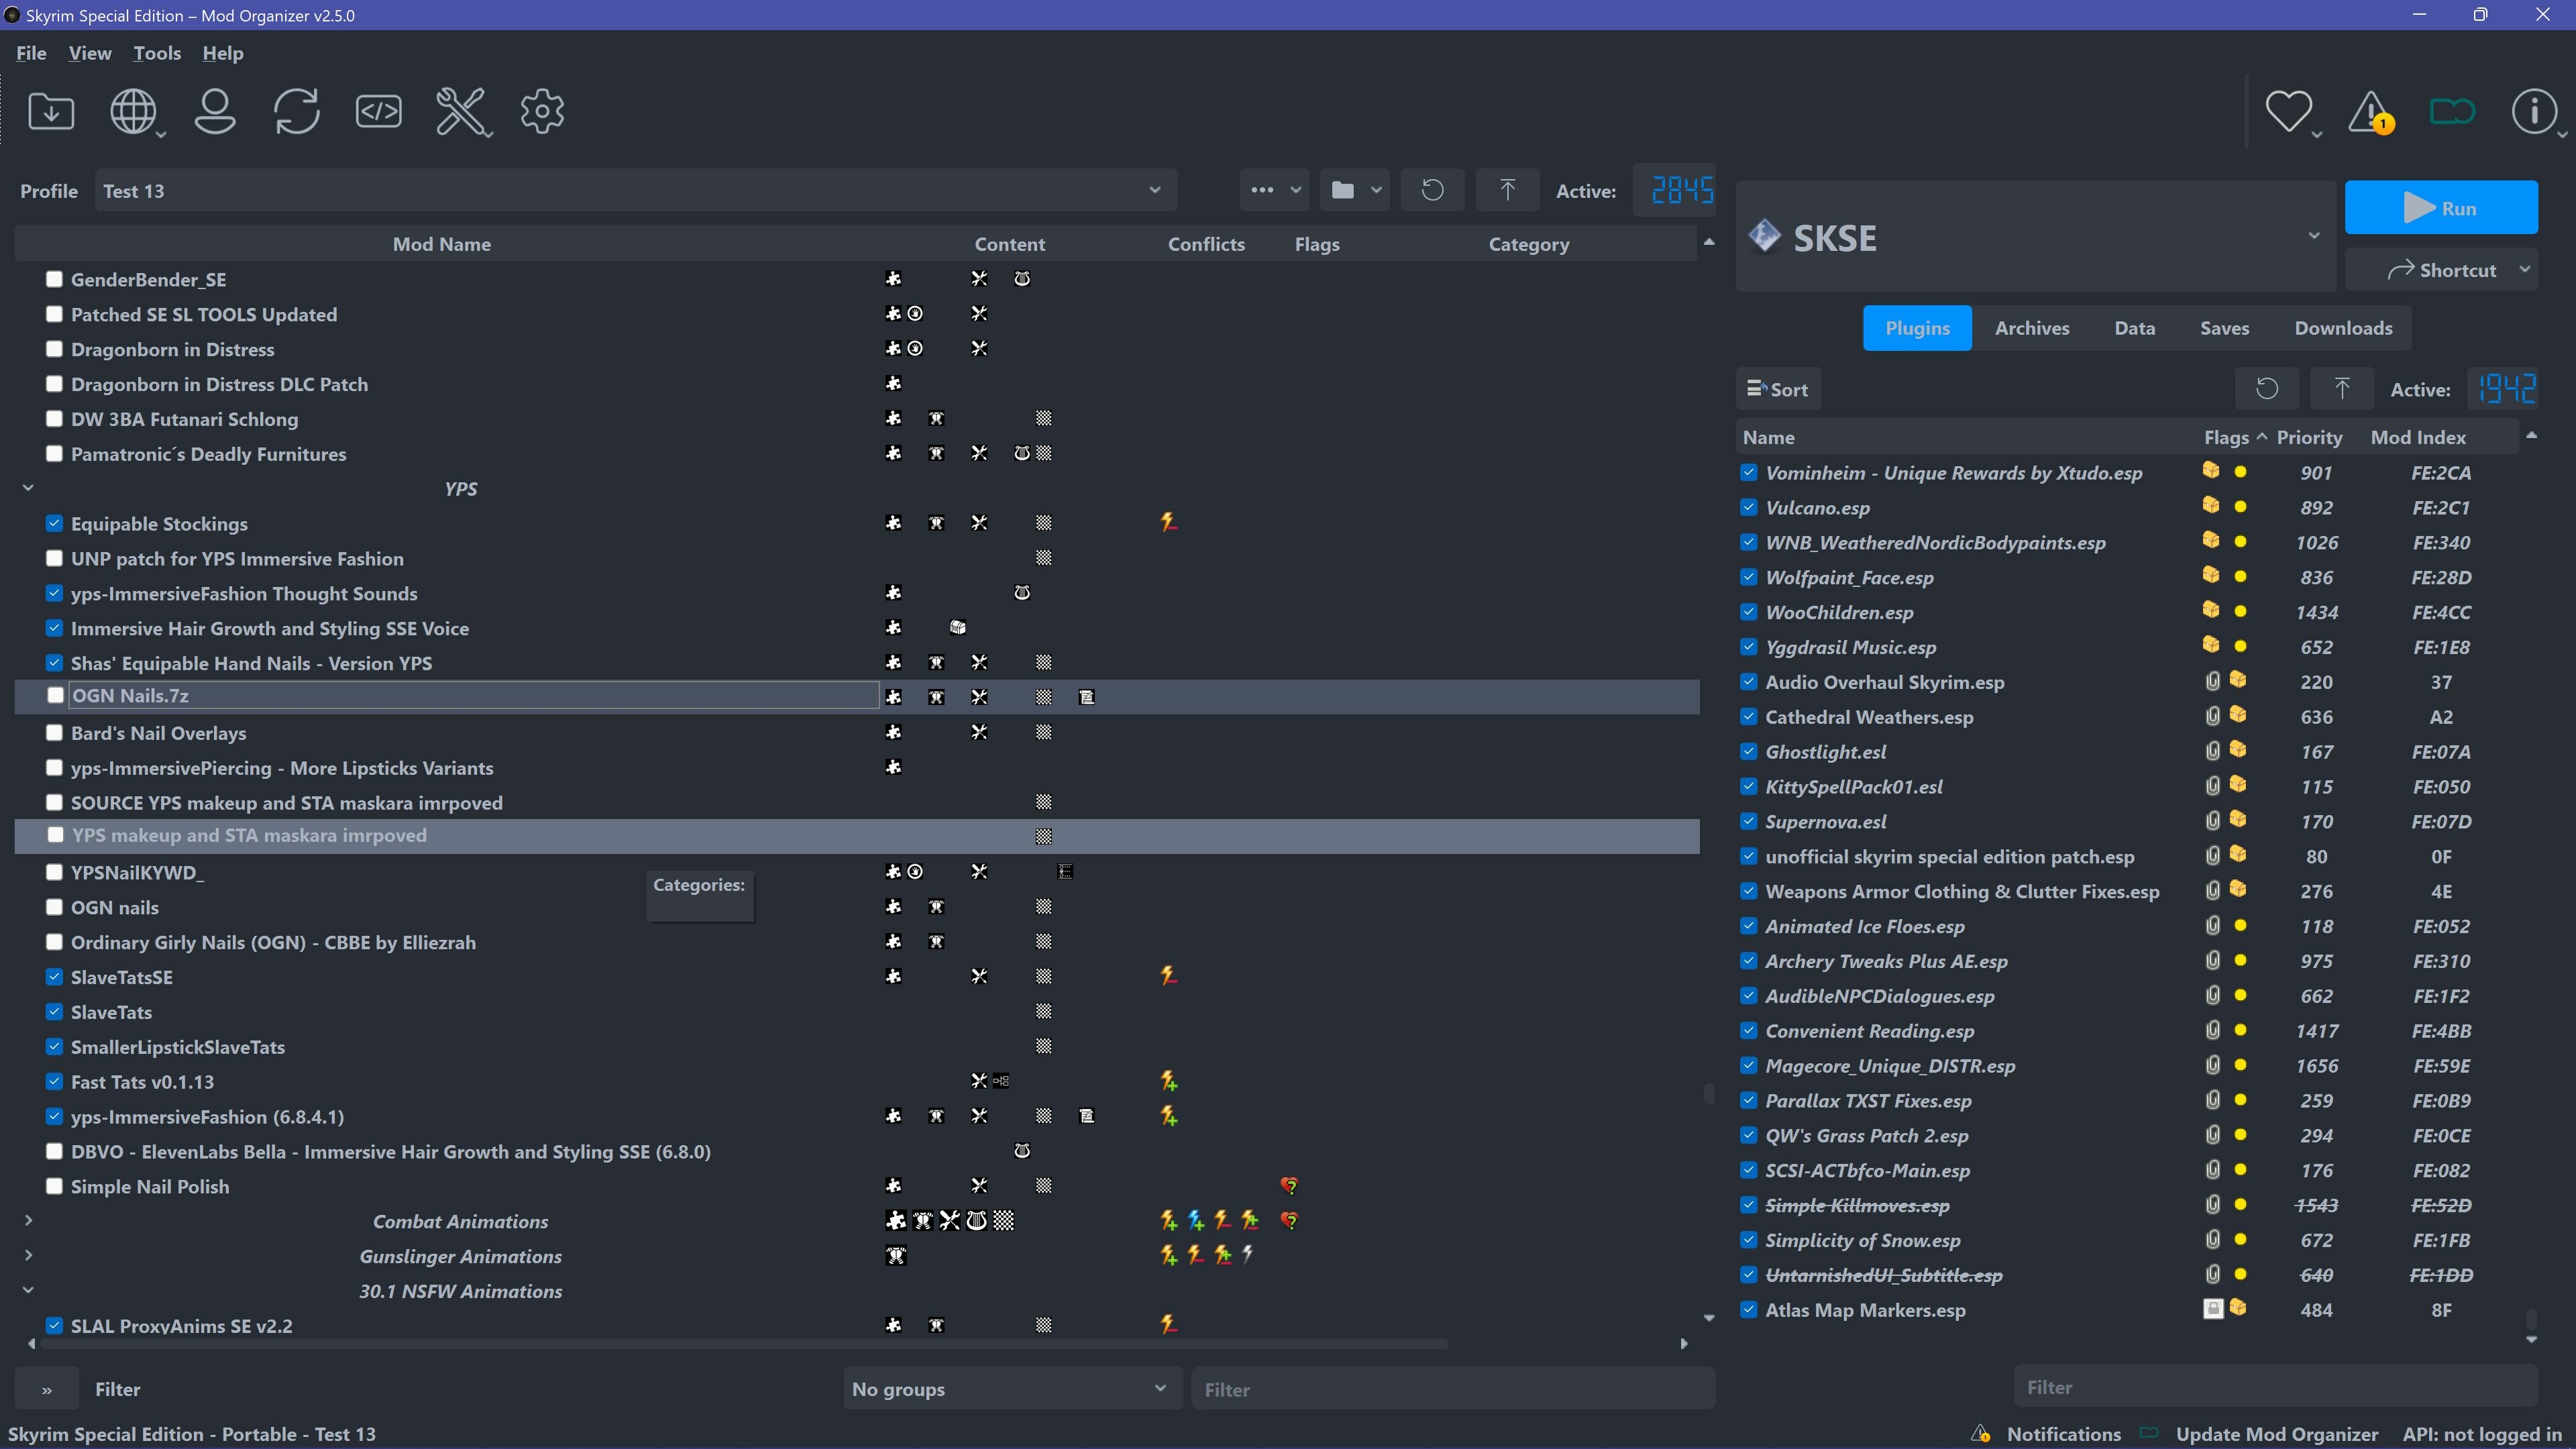Disable the Vulcano.esp plugin checkbox
Viewport: 2576px width, 1449px height.
pyautogui.click(x=1748, y=508)
